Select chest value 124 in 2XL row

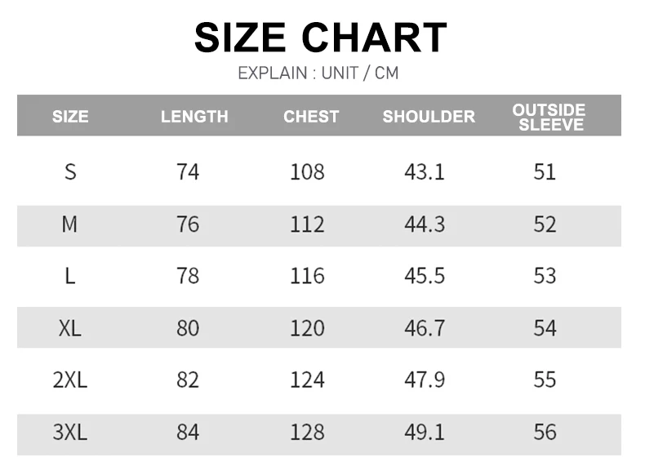point(307,380)
